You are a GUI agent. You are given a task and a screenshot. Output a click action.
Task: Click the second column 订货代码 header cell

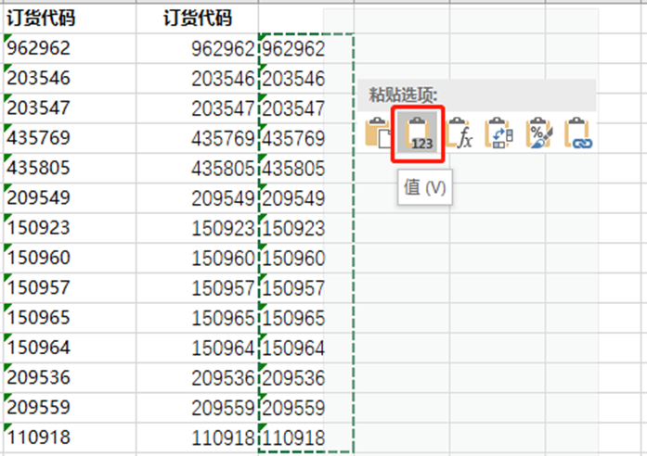[x=197, y=19]
